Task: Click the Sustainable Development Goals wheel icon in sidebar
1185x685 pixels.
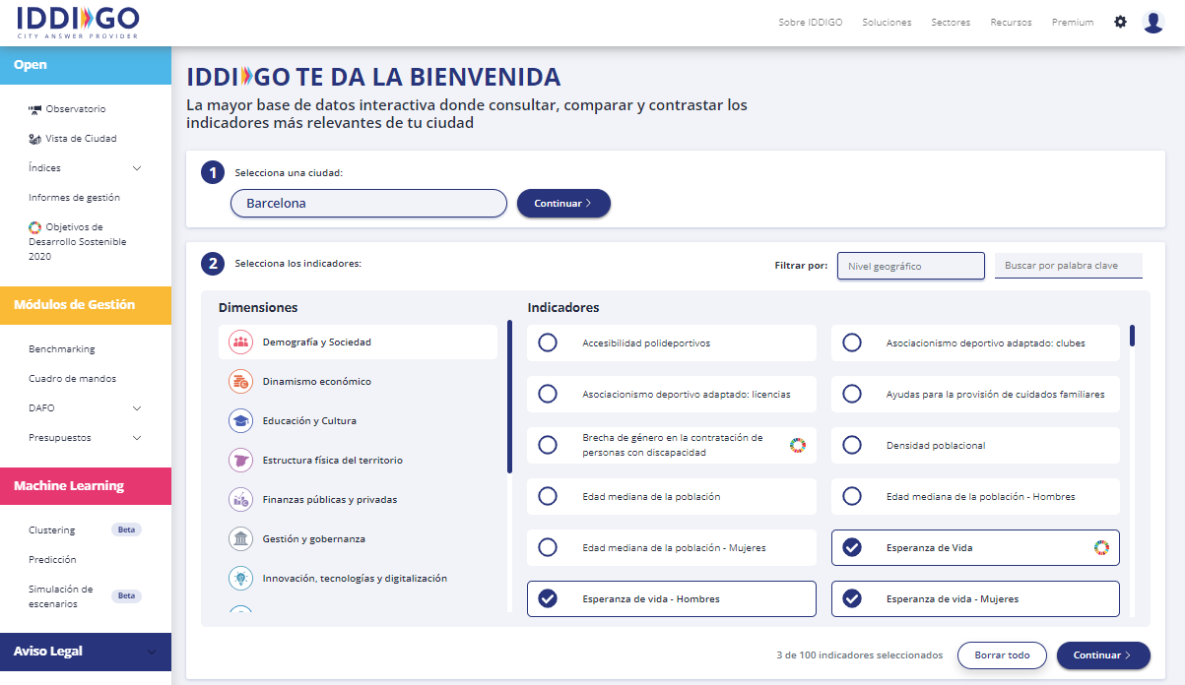Action: [35, 227]
